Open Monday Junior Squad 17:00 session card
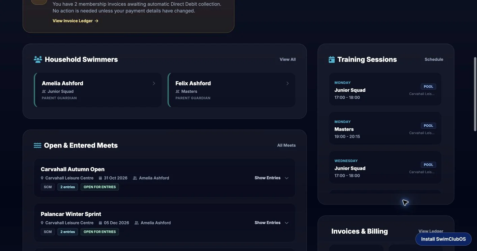The image size is (477, 251). pyautogui.click(x=385, y=90)
